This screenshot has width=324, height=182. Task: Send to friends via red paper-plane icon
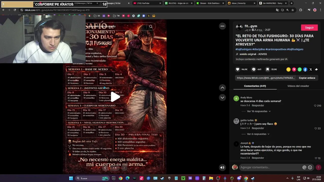click(294, 70)
